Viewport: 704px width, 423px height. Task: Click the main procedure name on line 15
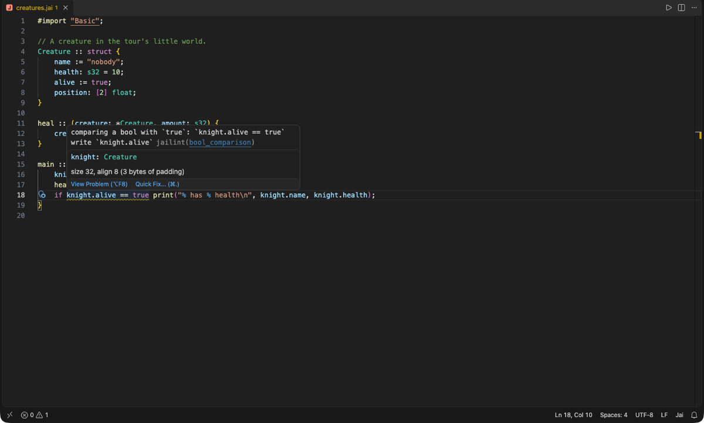[x=46, y=164]
